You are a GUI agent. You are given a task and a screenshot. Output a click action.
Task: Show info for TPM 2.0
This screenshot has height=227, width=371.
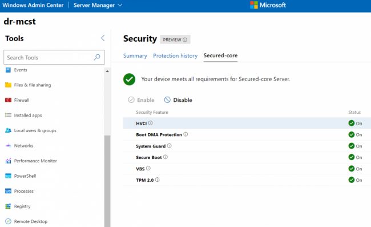coord(157,180)
